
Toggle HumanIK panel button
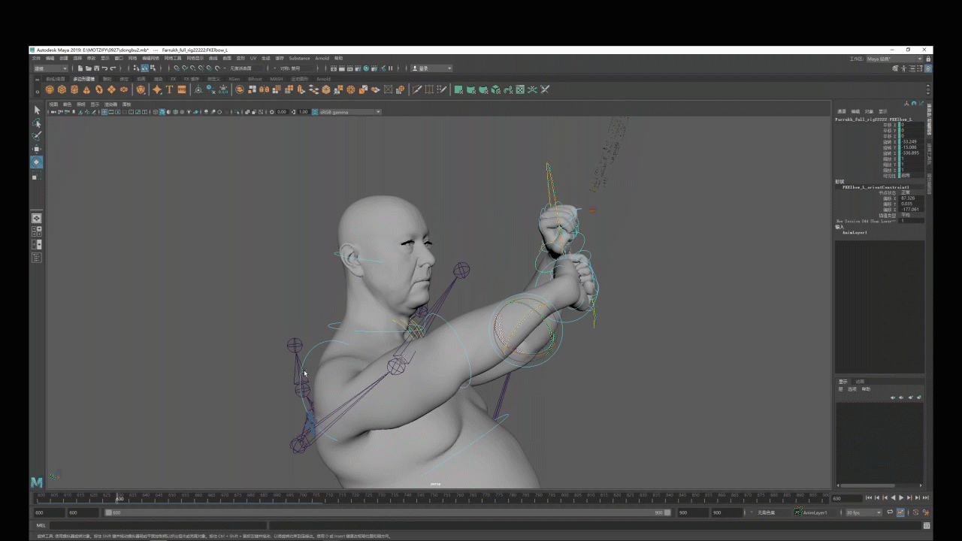[903, 68]
